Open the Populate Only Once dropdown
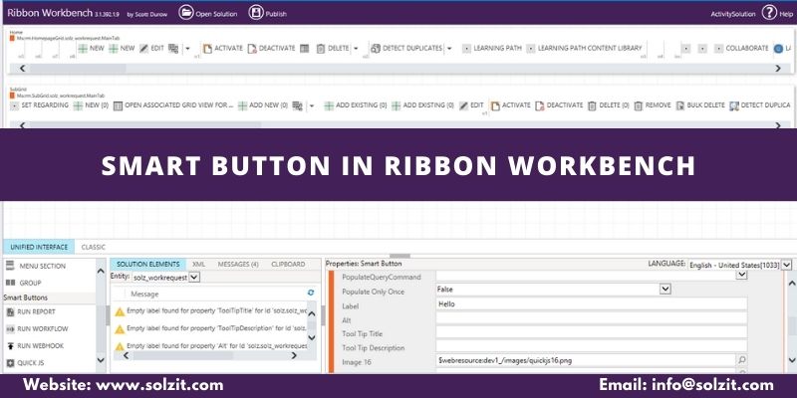The height and width of the screenshot is (398, 797). [665, 289]
